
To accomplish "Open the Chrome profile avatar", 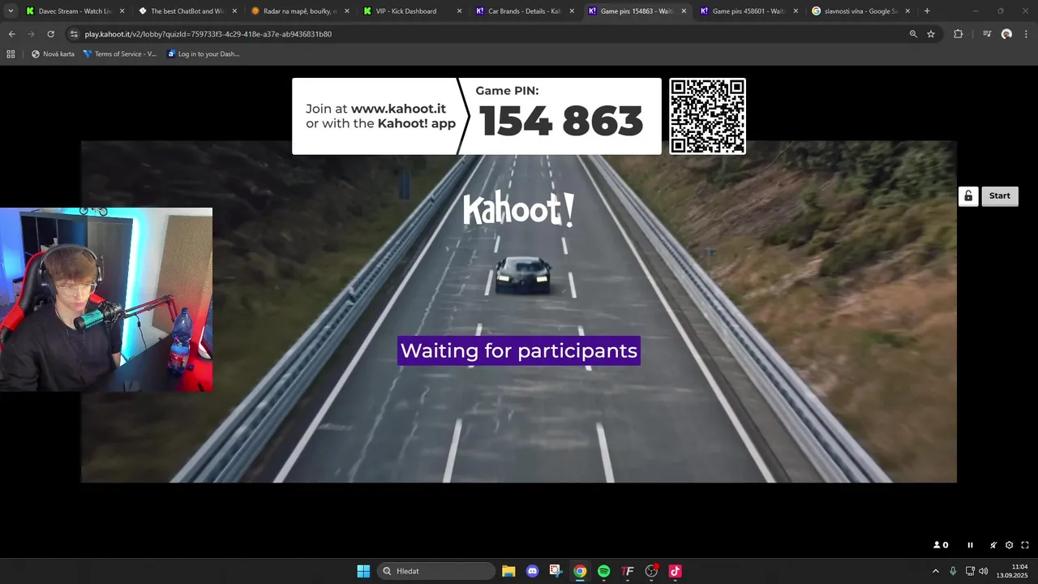I will click(x=1006, y=34).
